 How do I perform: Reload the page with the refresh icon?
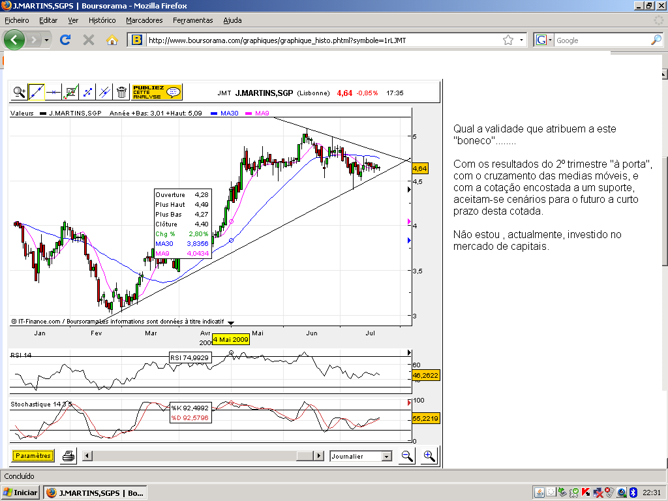[x=65, y=40]
